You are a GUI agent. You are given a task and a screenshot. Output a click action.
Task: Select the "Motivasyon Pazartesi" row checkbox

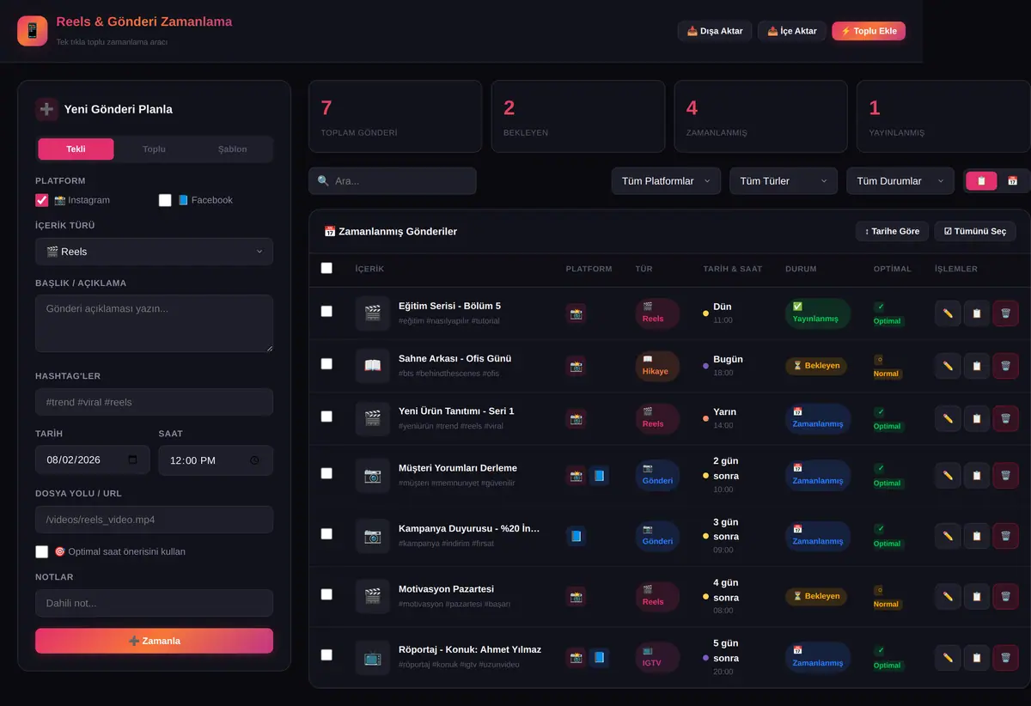(x=326, y=593)
